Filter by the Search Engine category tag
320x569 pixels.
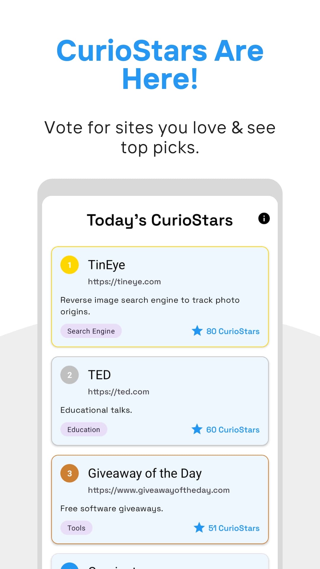coord(91,331)
